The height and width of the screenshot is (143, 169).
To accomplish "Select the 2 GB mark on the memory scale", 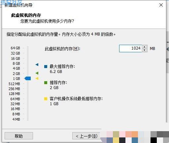I will pyautogui.click(x=17, y=74).
